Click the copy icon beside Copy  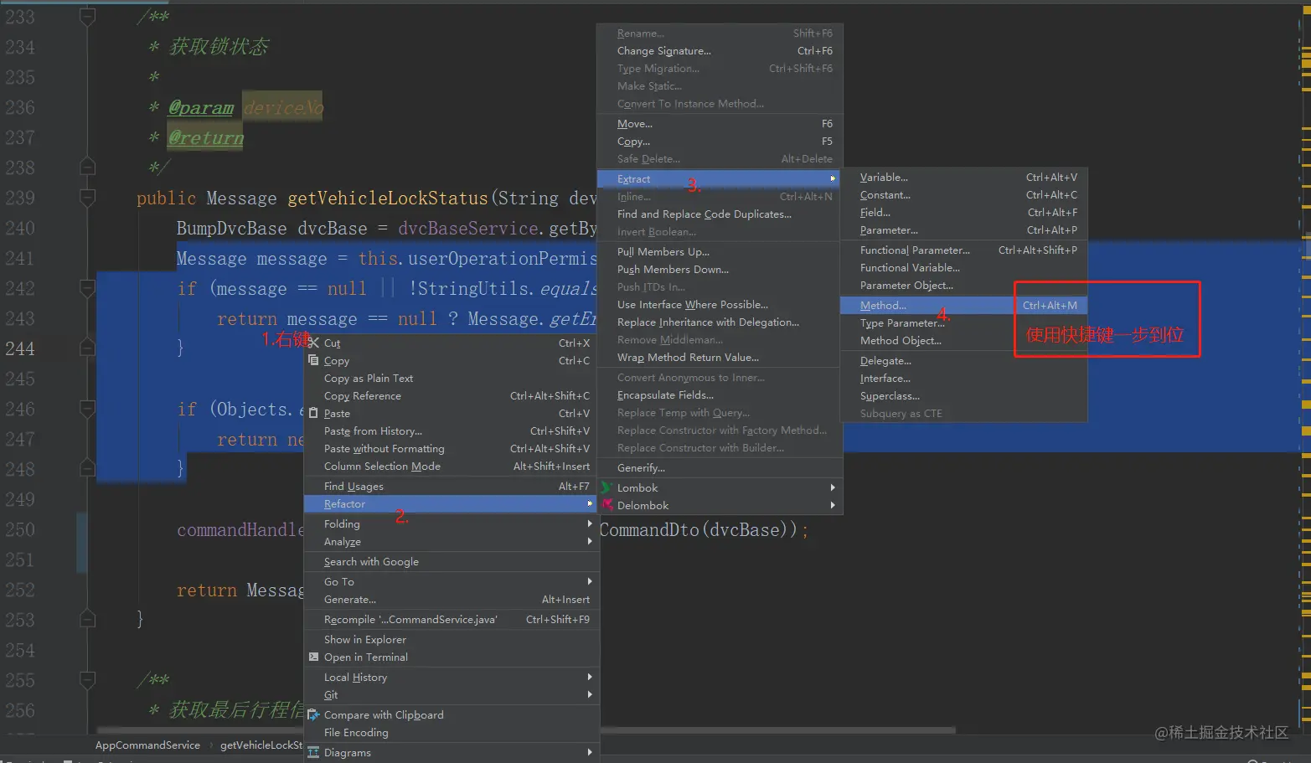pos(313,360)
